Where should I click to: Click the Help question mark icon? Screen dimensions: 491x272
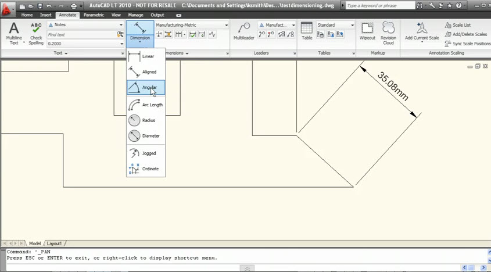coord(458,6)
